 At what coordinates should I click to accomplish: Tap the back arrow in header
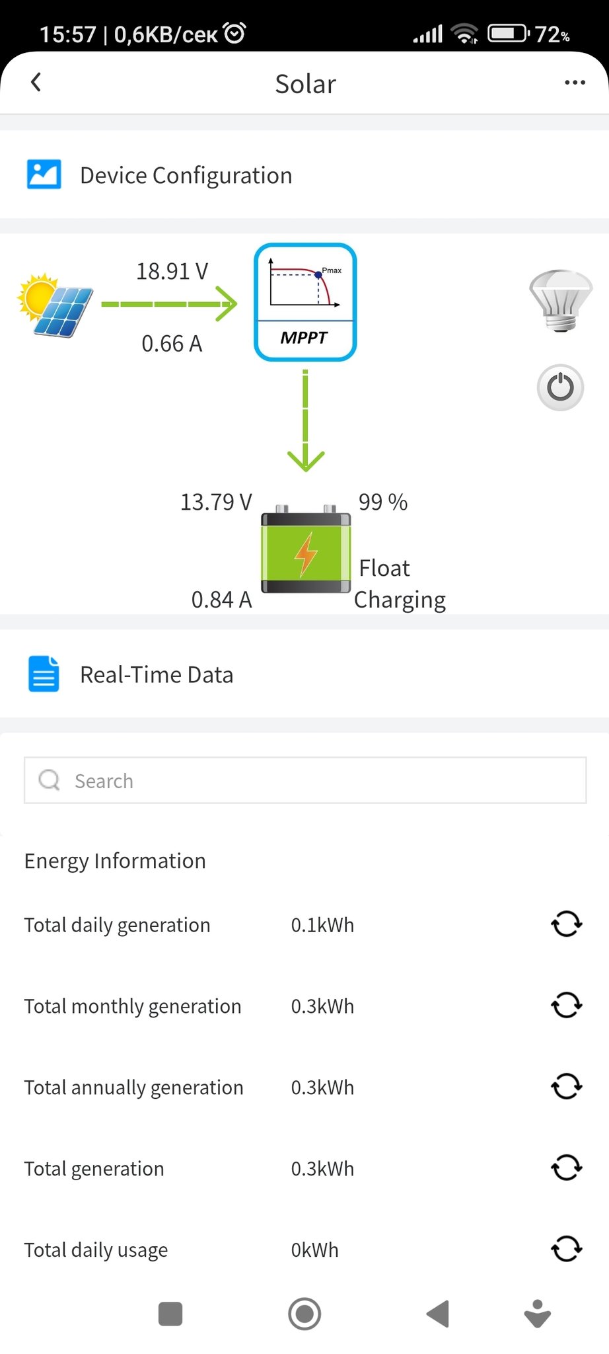36,83
